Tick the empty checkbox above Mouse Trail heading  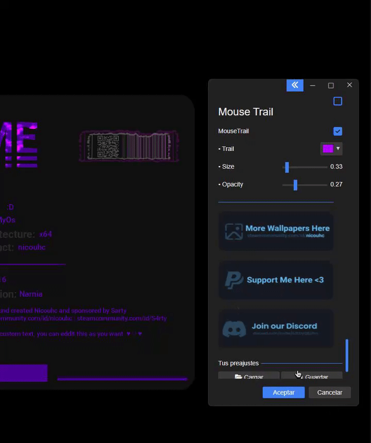[x=338, y=101]
